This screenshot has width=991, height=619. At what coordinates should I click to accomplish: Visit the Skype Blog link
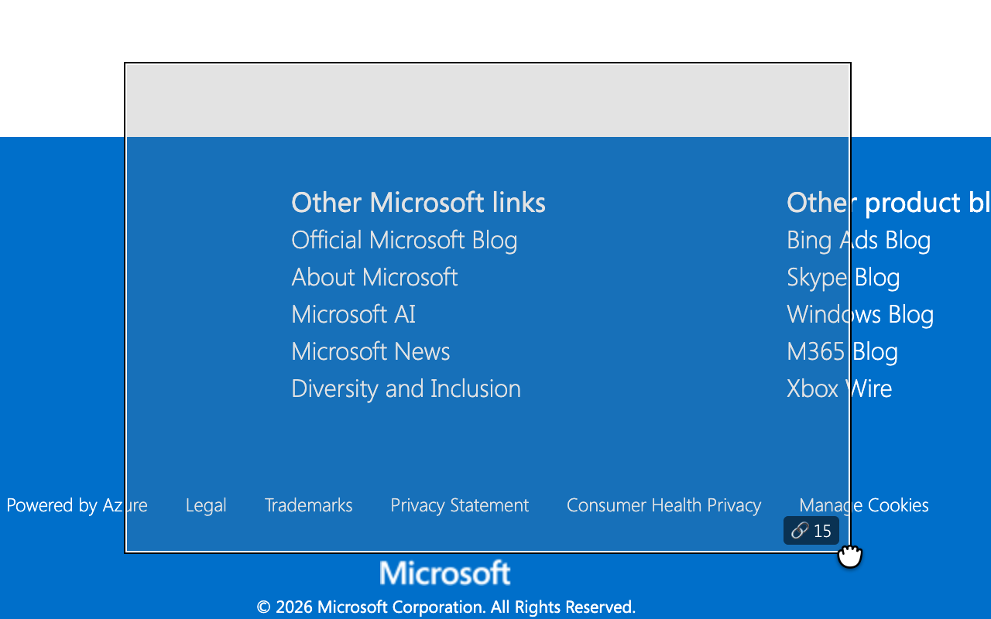pyautogui.click(x=843, y=277)
